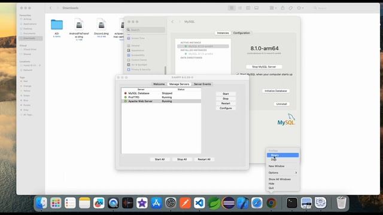Open Privacy & Security in Settings sidebar
This screenshot has height=215, width=383.
coord(141,69)
